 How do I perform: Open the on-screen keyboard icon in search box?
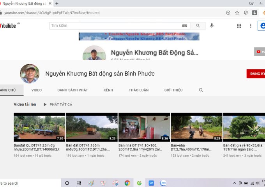pos(185,26)
